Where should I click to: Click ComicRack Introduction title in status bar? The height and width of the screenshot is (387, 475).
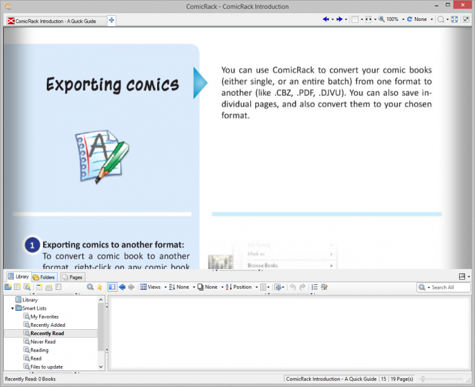coord(331,379)
